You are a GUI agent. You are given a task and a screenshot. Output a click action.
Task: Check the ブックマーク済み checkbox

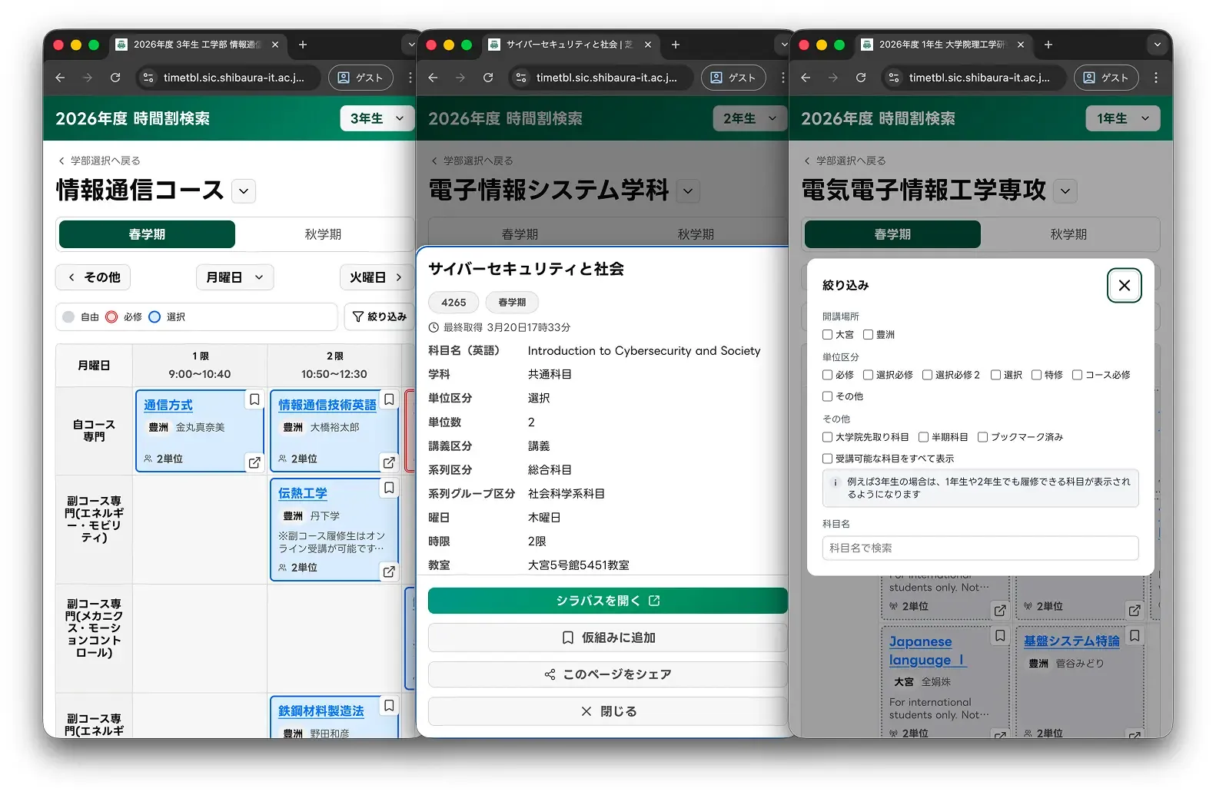[982, 437]
